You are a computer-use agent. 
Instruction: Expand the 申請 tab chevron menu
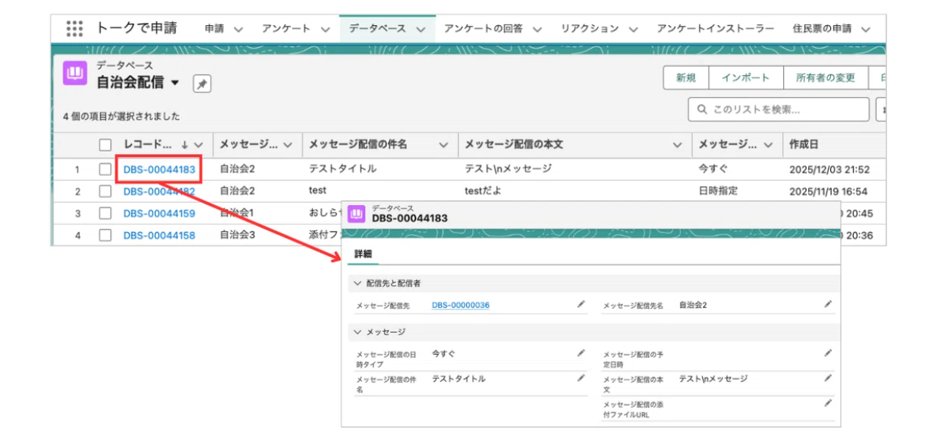click(x=238, y=29)
